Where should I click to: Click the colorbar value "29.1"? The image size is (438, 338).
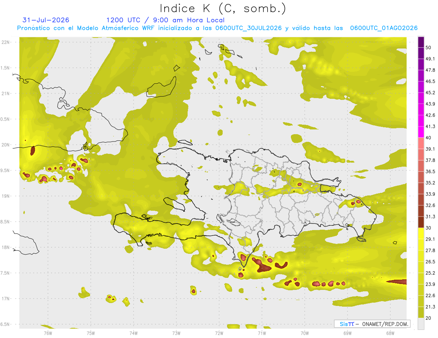[430, 239]
